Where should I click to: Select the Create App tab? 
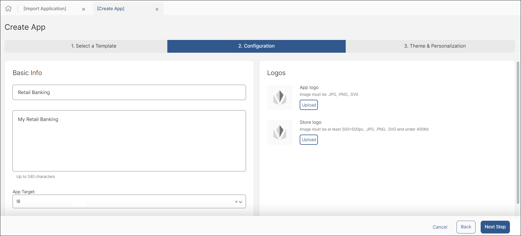click(x=111, y=8)
